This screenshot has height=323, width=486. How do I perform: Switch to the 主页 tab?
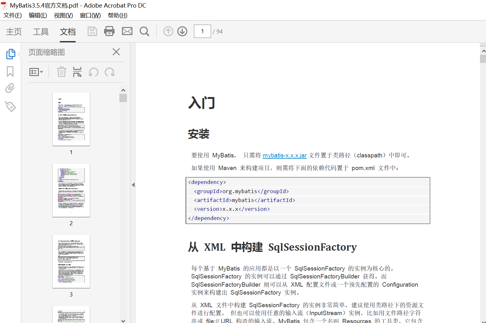[x=14, y=32]
